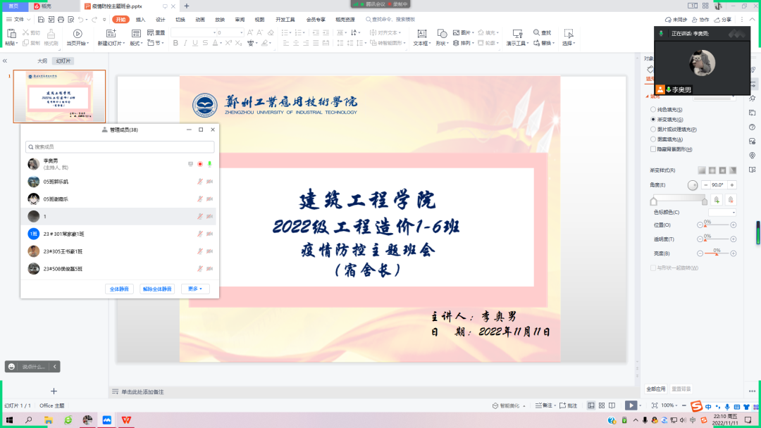Open the Shapes (形状) tool
This screenshot has width=761, height=428.
coord(442,37)
